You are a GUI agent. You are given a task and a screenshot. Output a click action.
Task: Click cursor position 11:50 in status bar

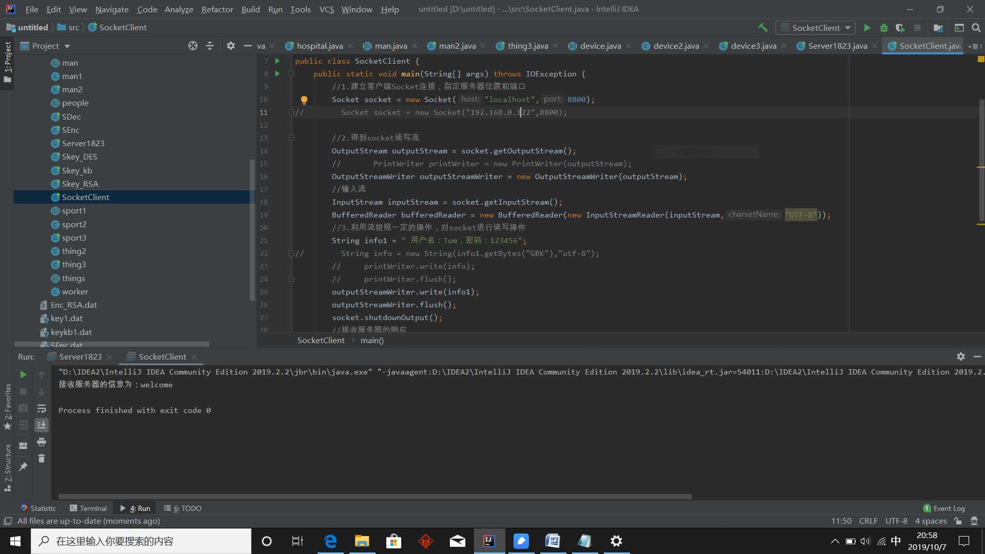[x=841, y=521]
